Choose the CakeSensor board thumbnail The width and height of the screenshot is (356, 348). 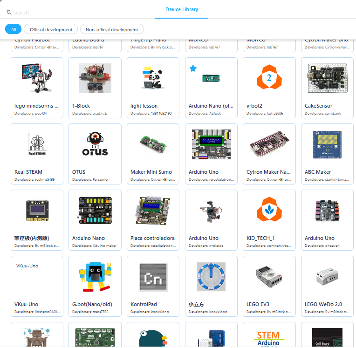coord(328,78)
